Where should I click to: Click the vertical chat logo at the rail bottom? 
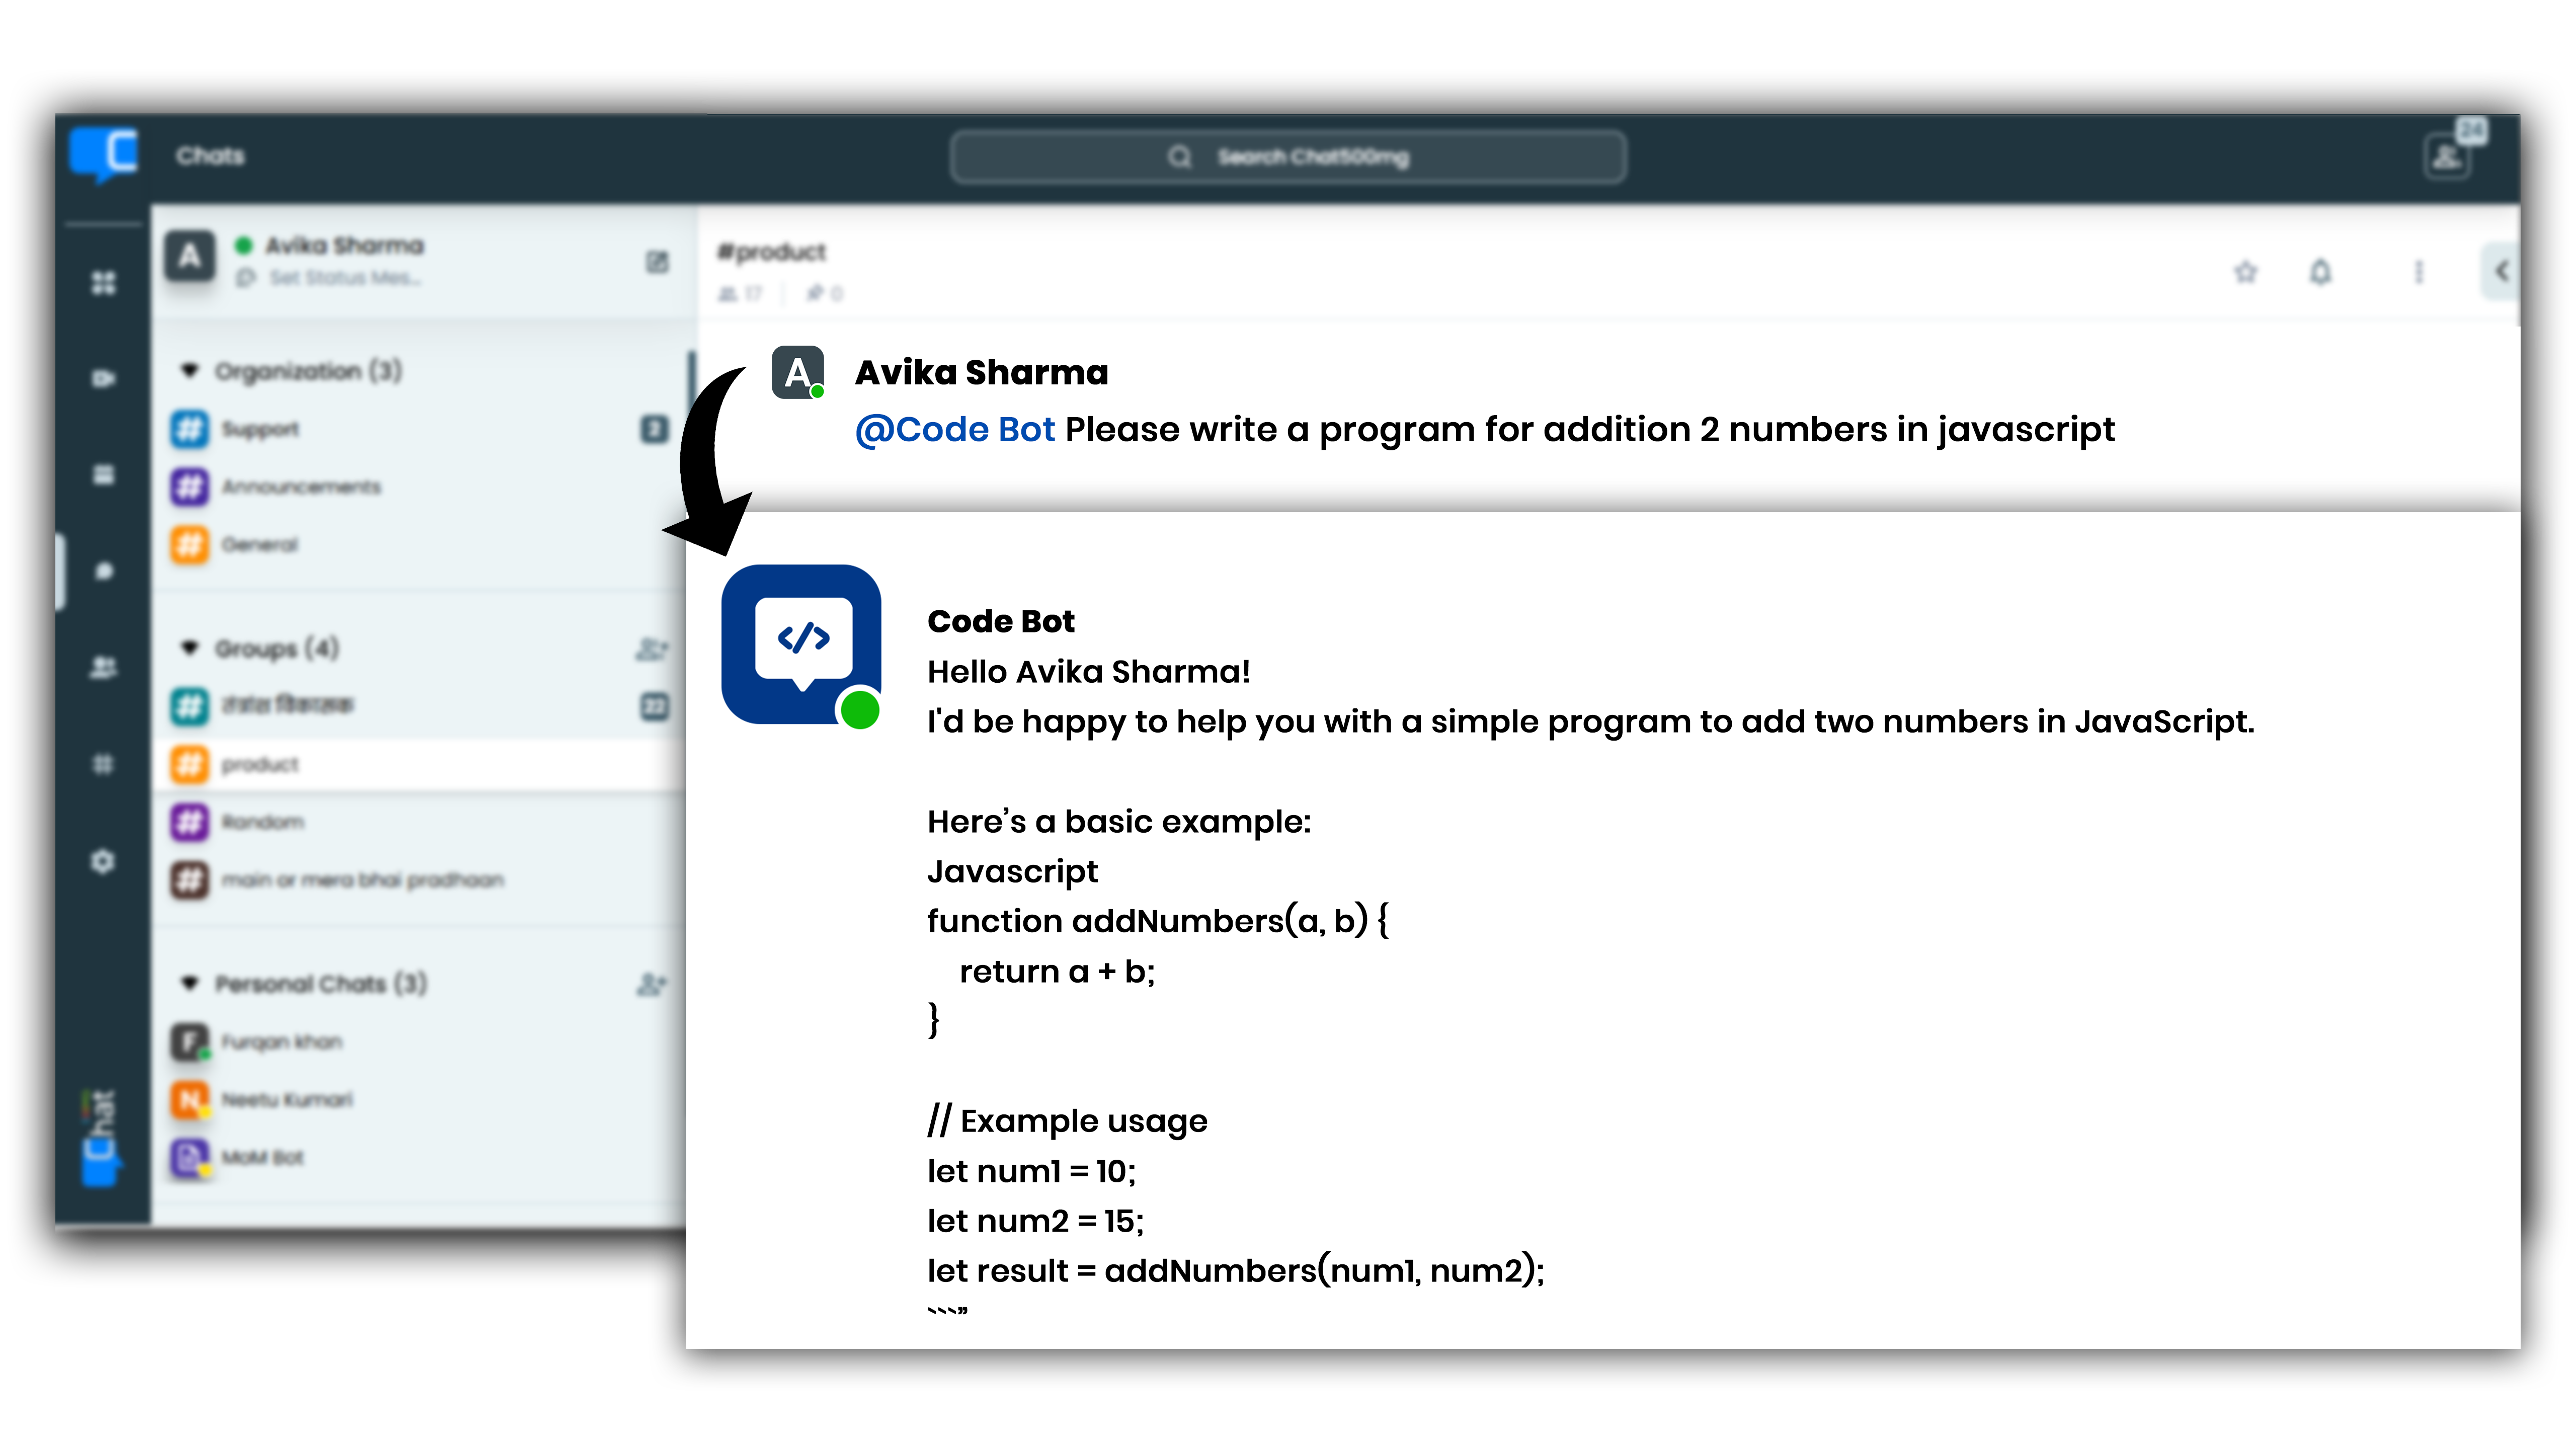100,1138
